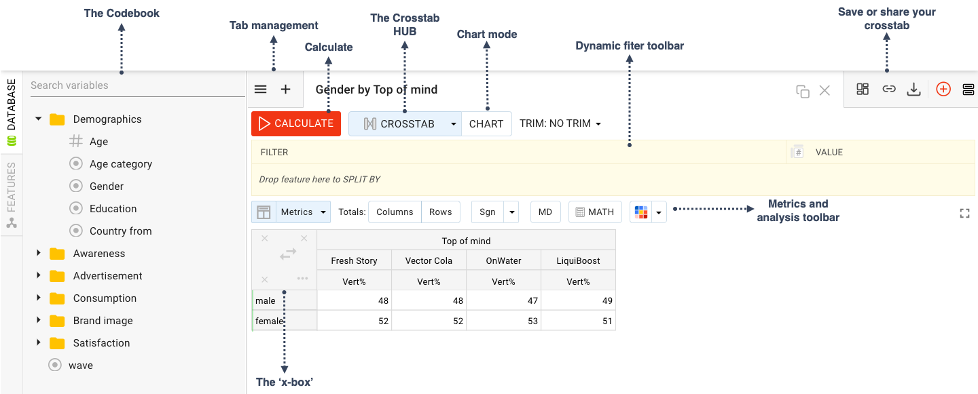Open the Crosstab HUB dashboard icon
Viewport: 978px width, 394px height.
863,89
